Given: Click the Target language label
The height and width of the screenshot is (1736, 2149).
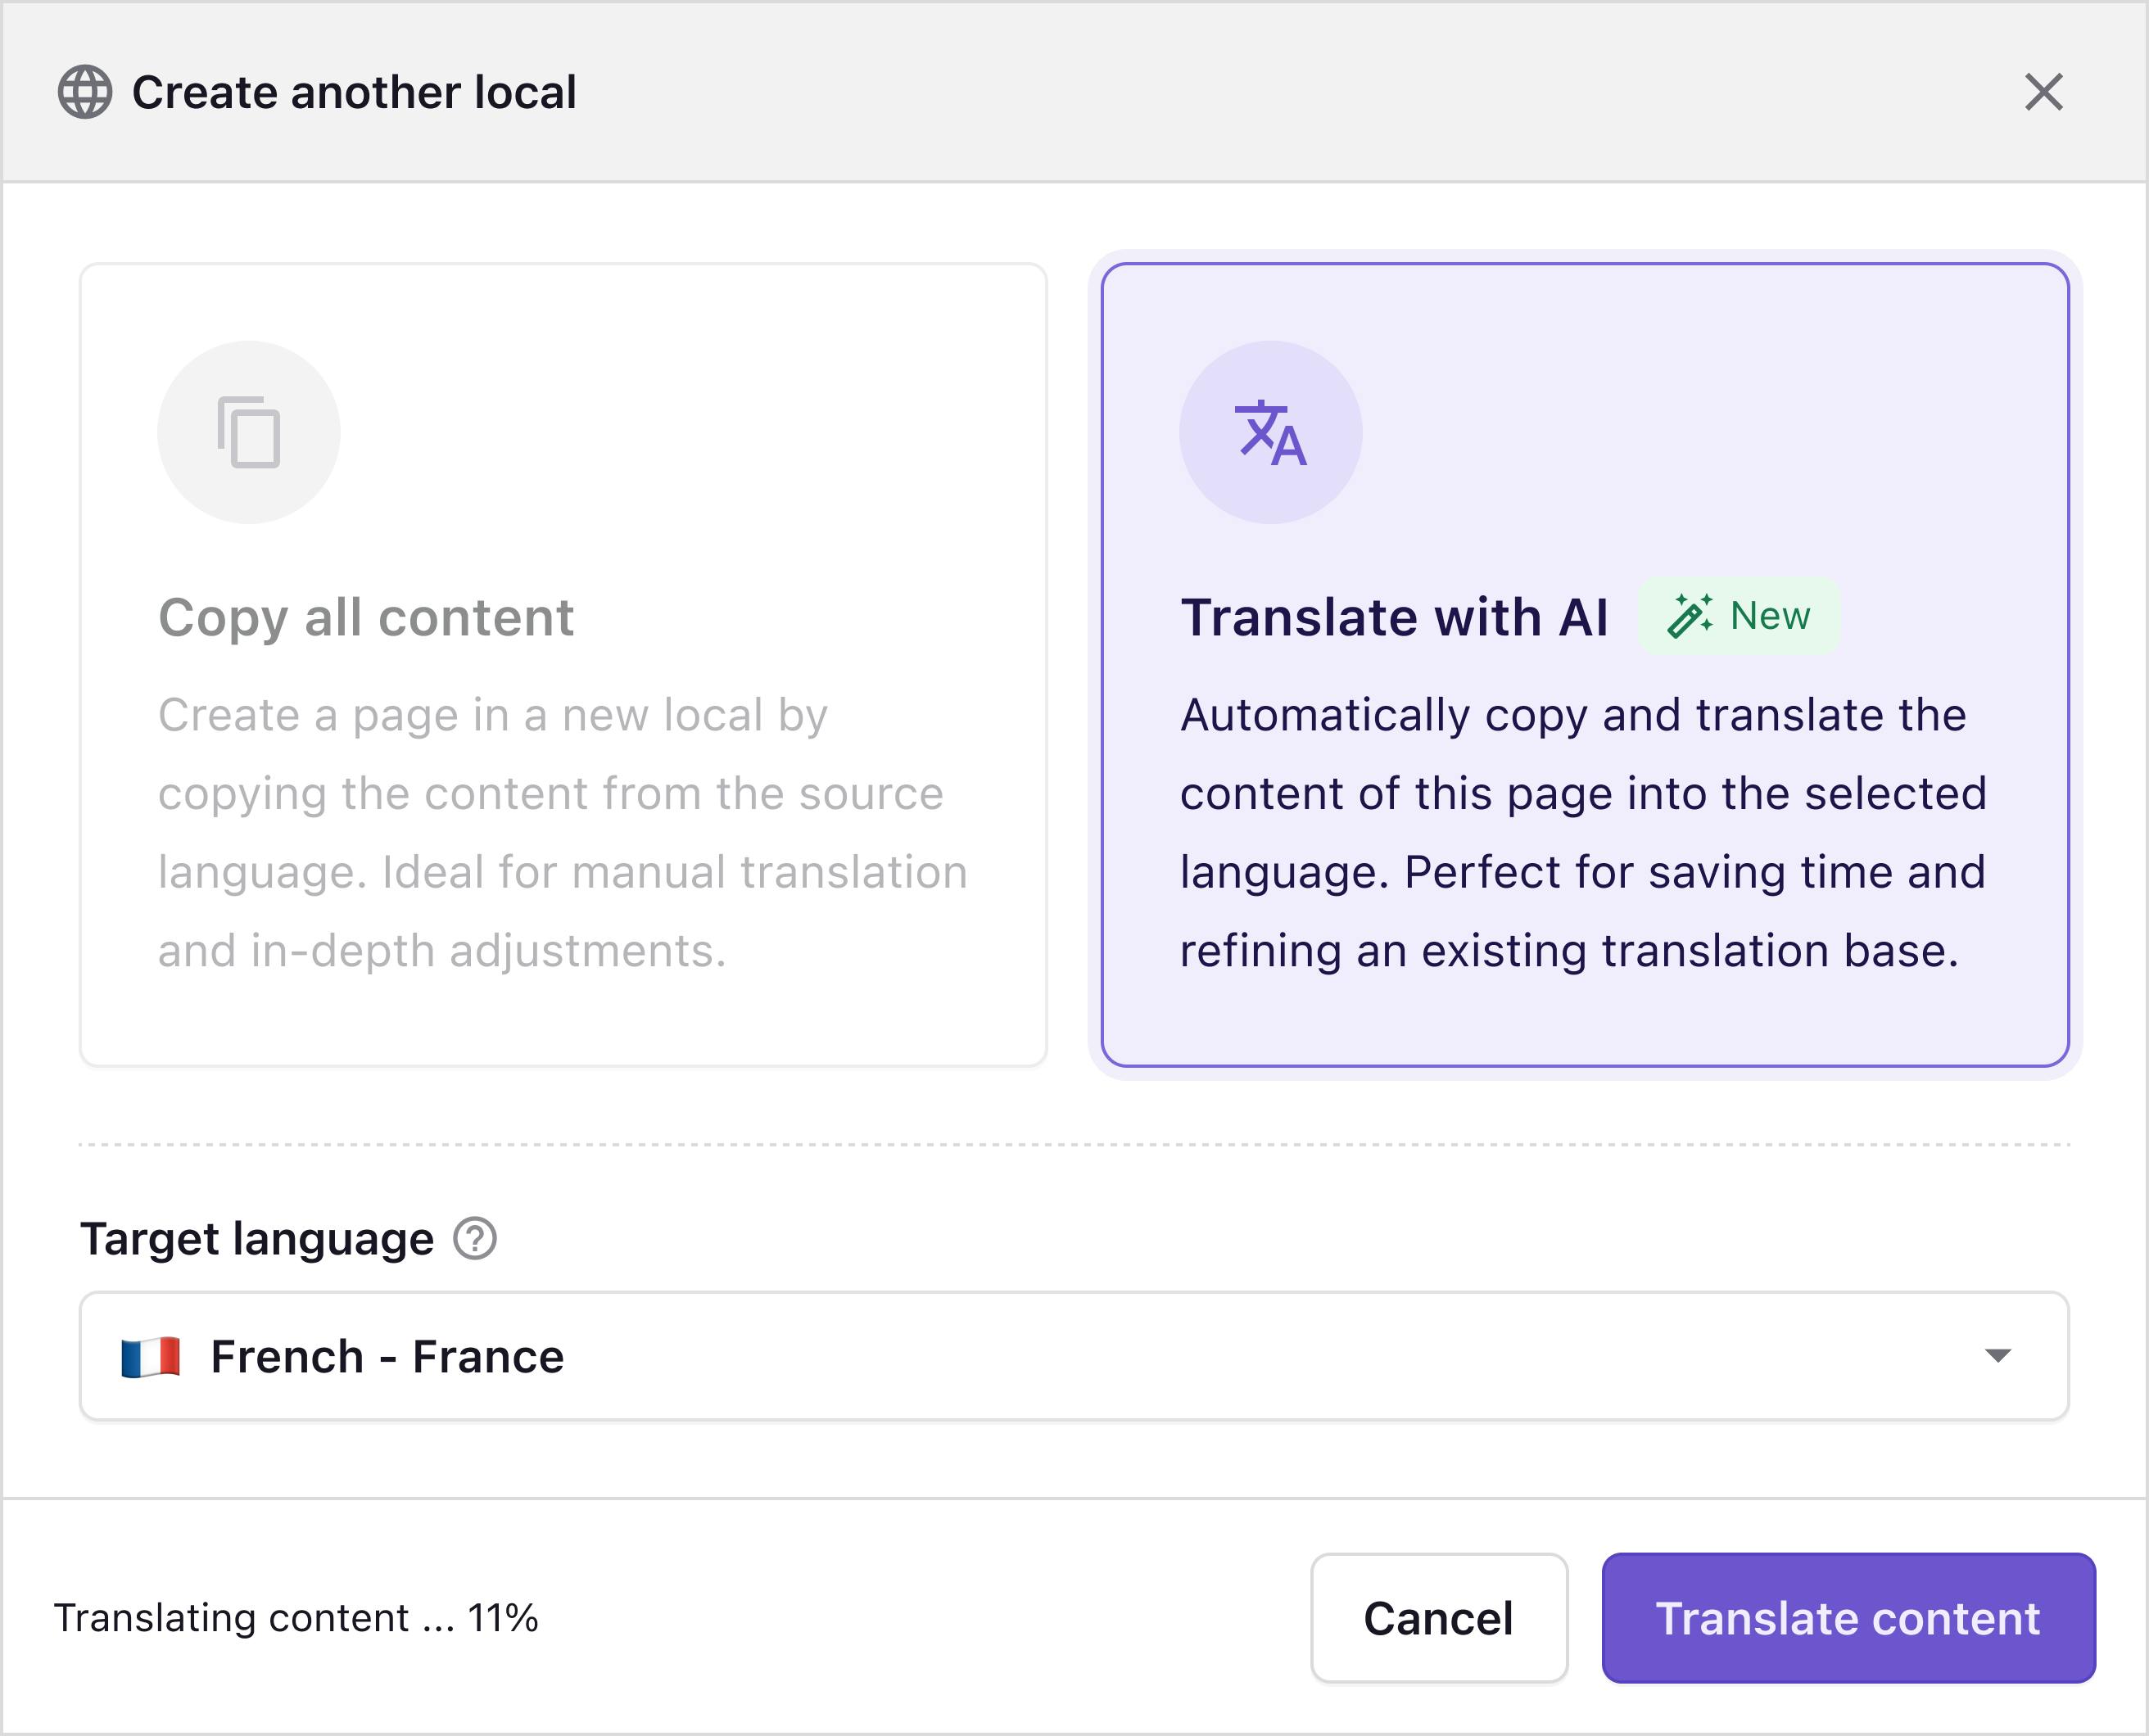Looking at the screenshot, I should click(257, 1238).
